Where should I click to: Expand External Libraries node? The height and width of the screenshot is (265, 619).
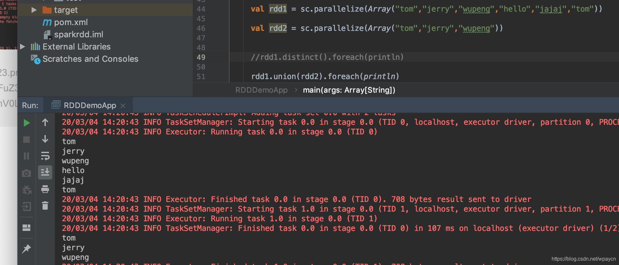tap(22, 47)
